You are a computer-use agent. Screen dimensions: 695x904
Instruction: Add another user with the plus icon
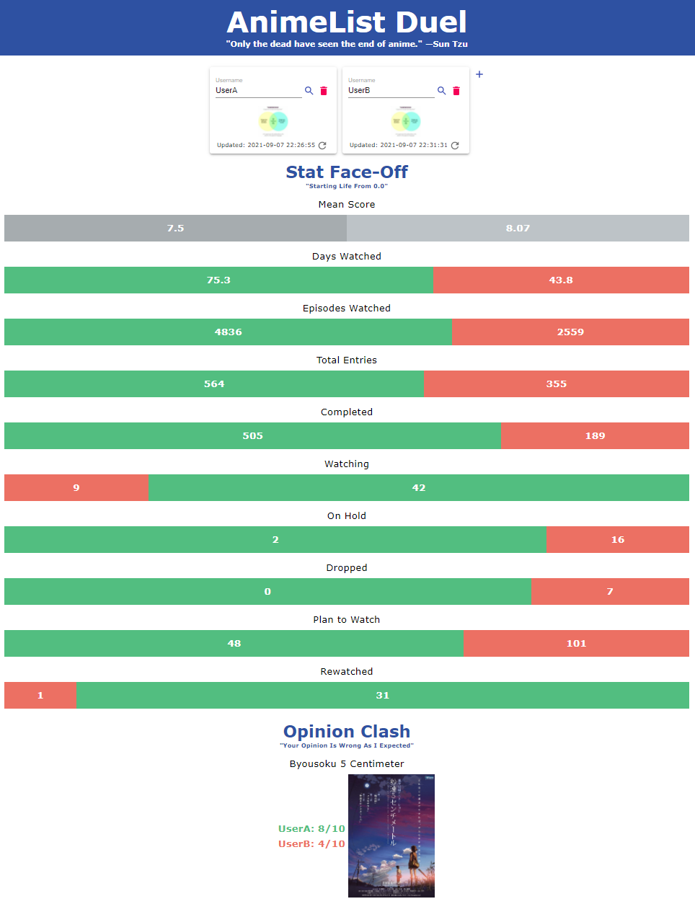(x=479, y=74)
